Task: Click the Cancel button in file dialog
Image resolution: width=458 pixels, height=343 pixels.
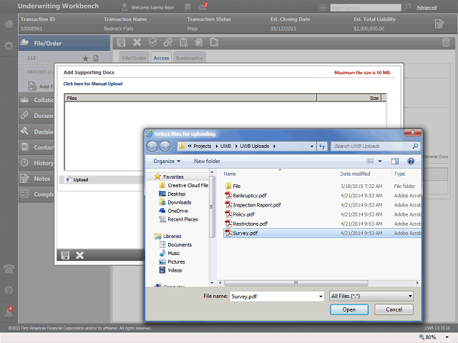Action: 394,309
